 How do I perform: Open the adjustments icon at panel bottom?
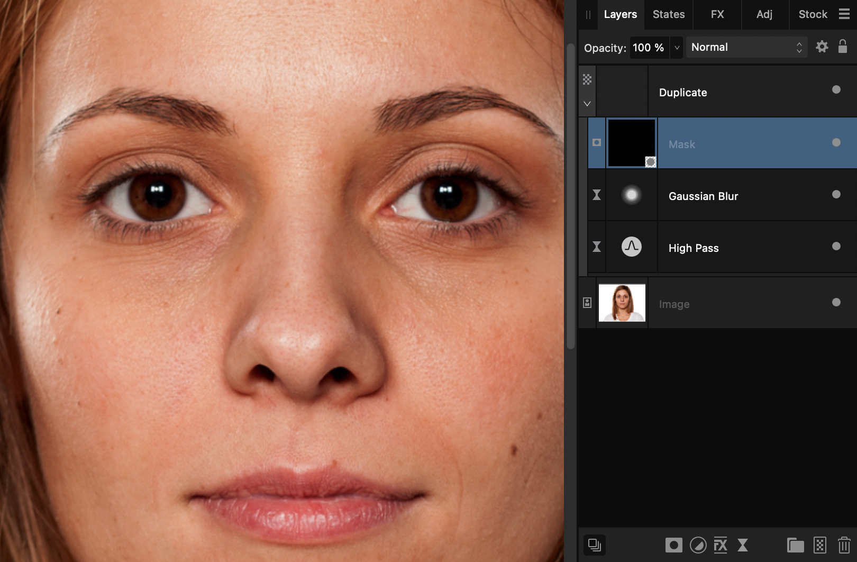click(x=698, y=545)
